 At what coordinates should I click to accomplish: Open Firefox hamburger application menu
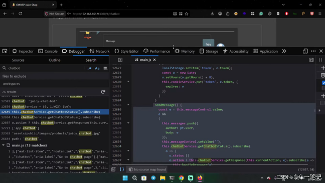(320, 14)
